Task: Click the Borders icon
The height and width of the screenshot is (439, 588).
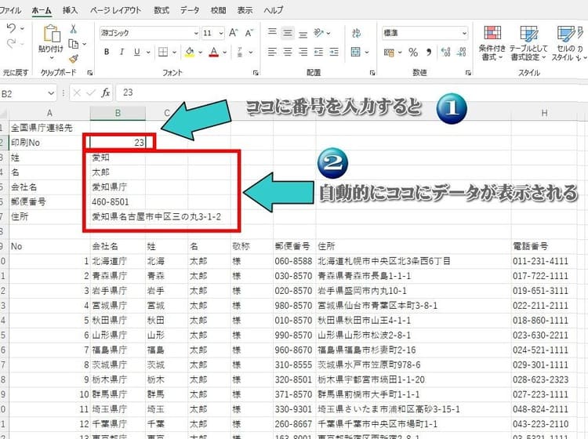Action: pos(163,52)
